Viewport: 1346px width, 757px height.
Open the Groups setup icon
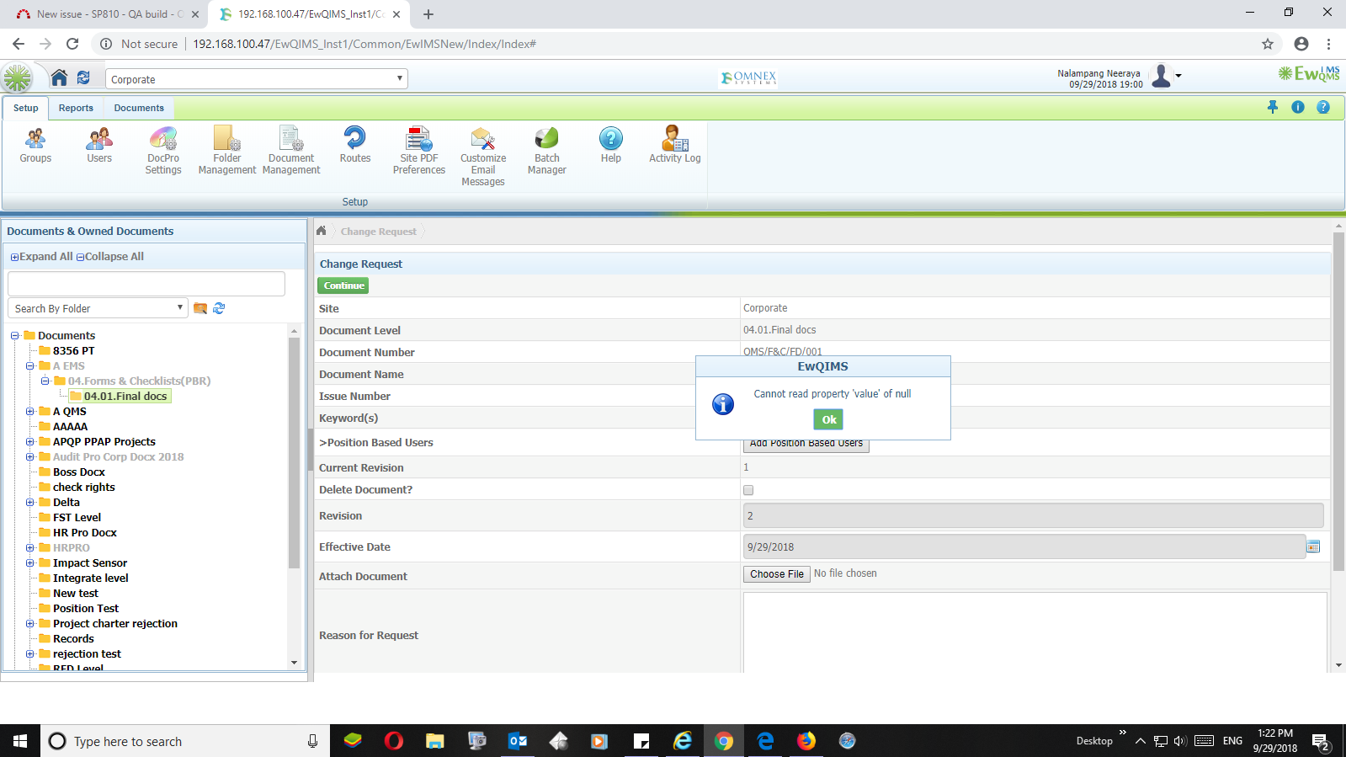click(35, 145)
